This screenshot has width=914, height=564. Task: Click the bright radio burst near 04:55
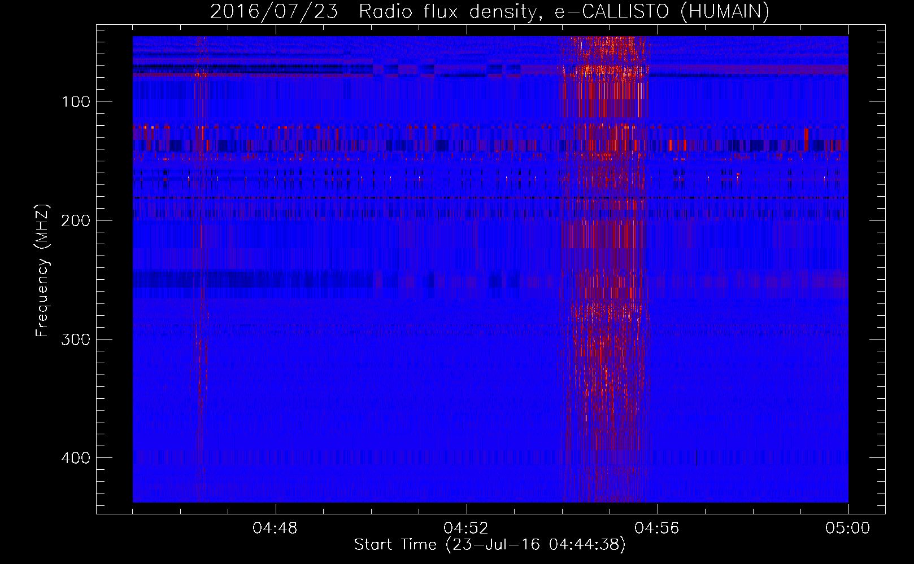606,269
